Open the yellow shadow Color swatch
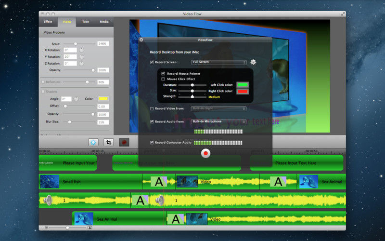 [103, 99]
